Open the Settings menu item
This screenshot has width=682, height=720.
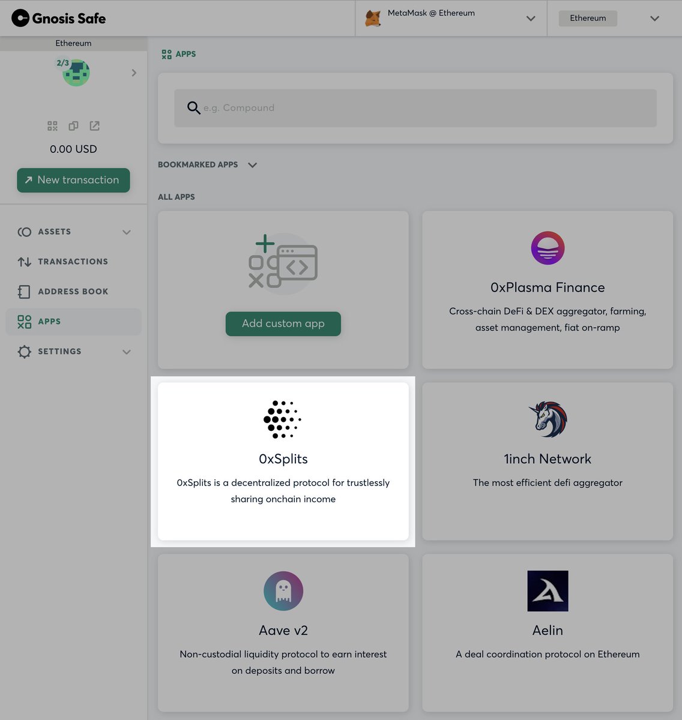[x=74, y=352]
